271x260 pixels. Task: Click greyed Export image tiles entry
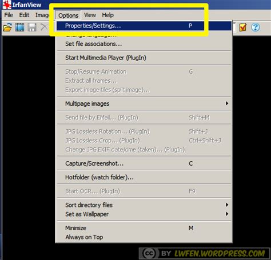(x=144, y=90)
